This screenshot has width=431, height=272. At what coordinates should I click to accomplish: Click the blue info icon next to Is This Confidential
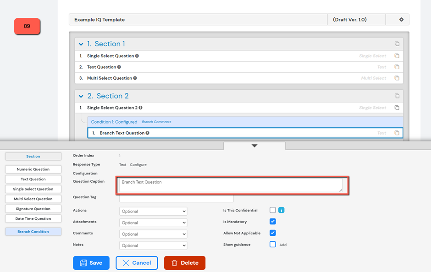pyautogui.click(x=282, y=210)
